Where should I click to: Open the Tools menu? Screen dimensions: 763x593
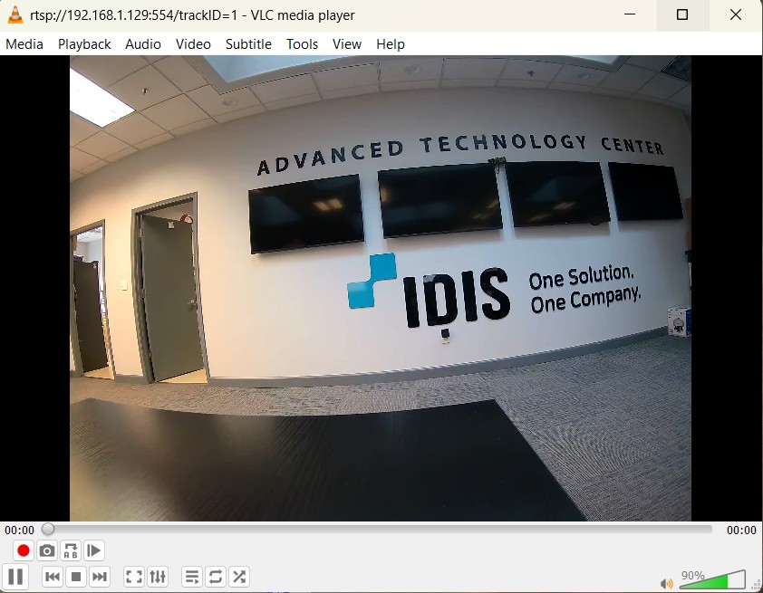click(x=302, y=44)
